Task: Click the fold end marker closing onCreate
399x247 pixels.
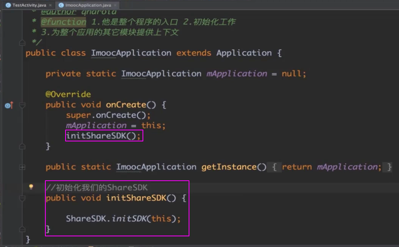Action: (x=22, y=146)
